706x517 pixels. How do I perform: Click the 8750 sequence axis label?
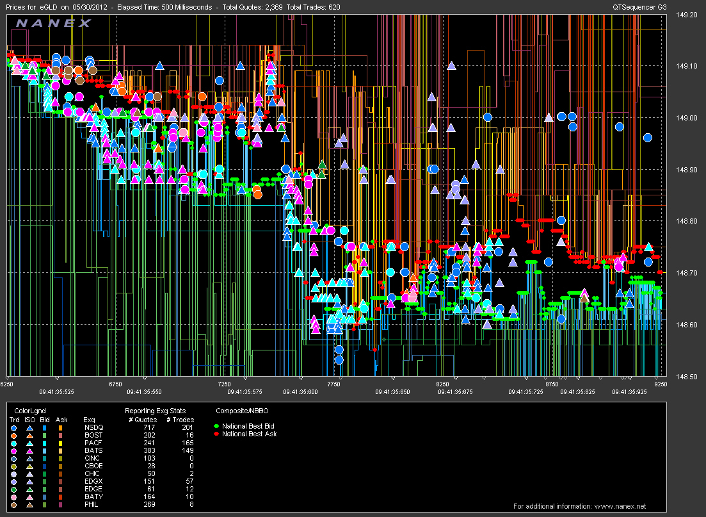tap(552, 384)
